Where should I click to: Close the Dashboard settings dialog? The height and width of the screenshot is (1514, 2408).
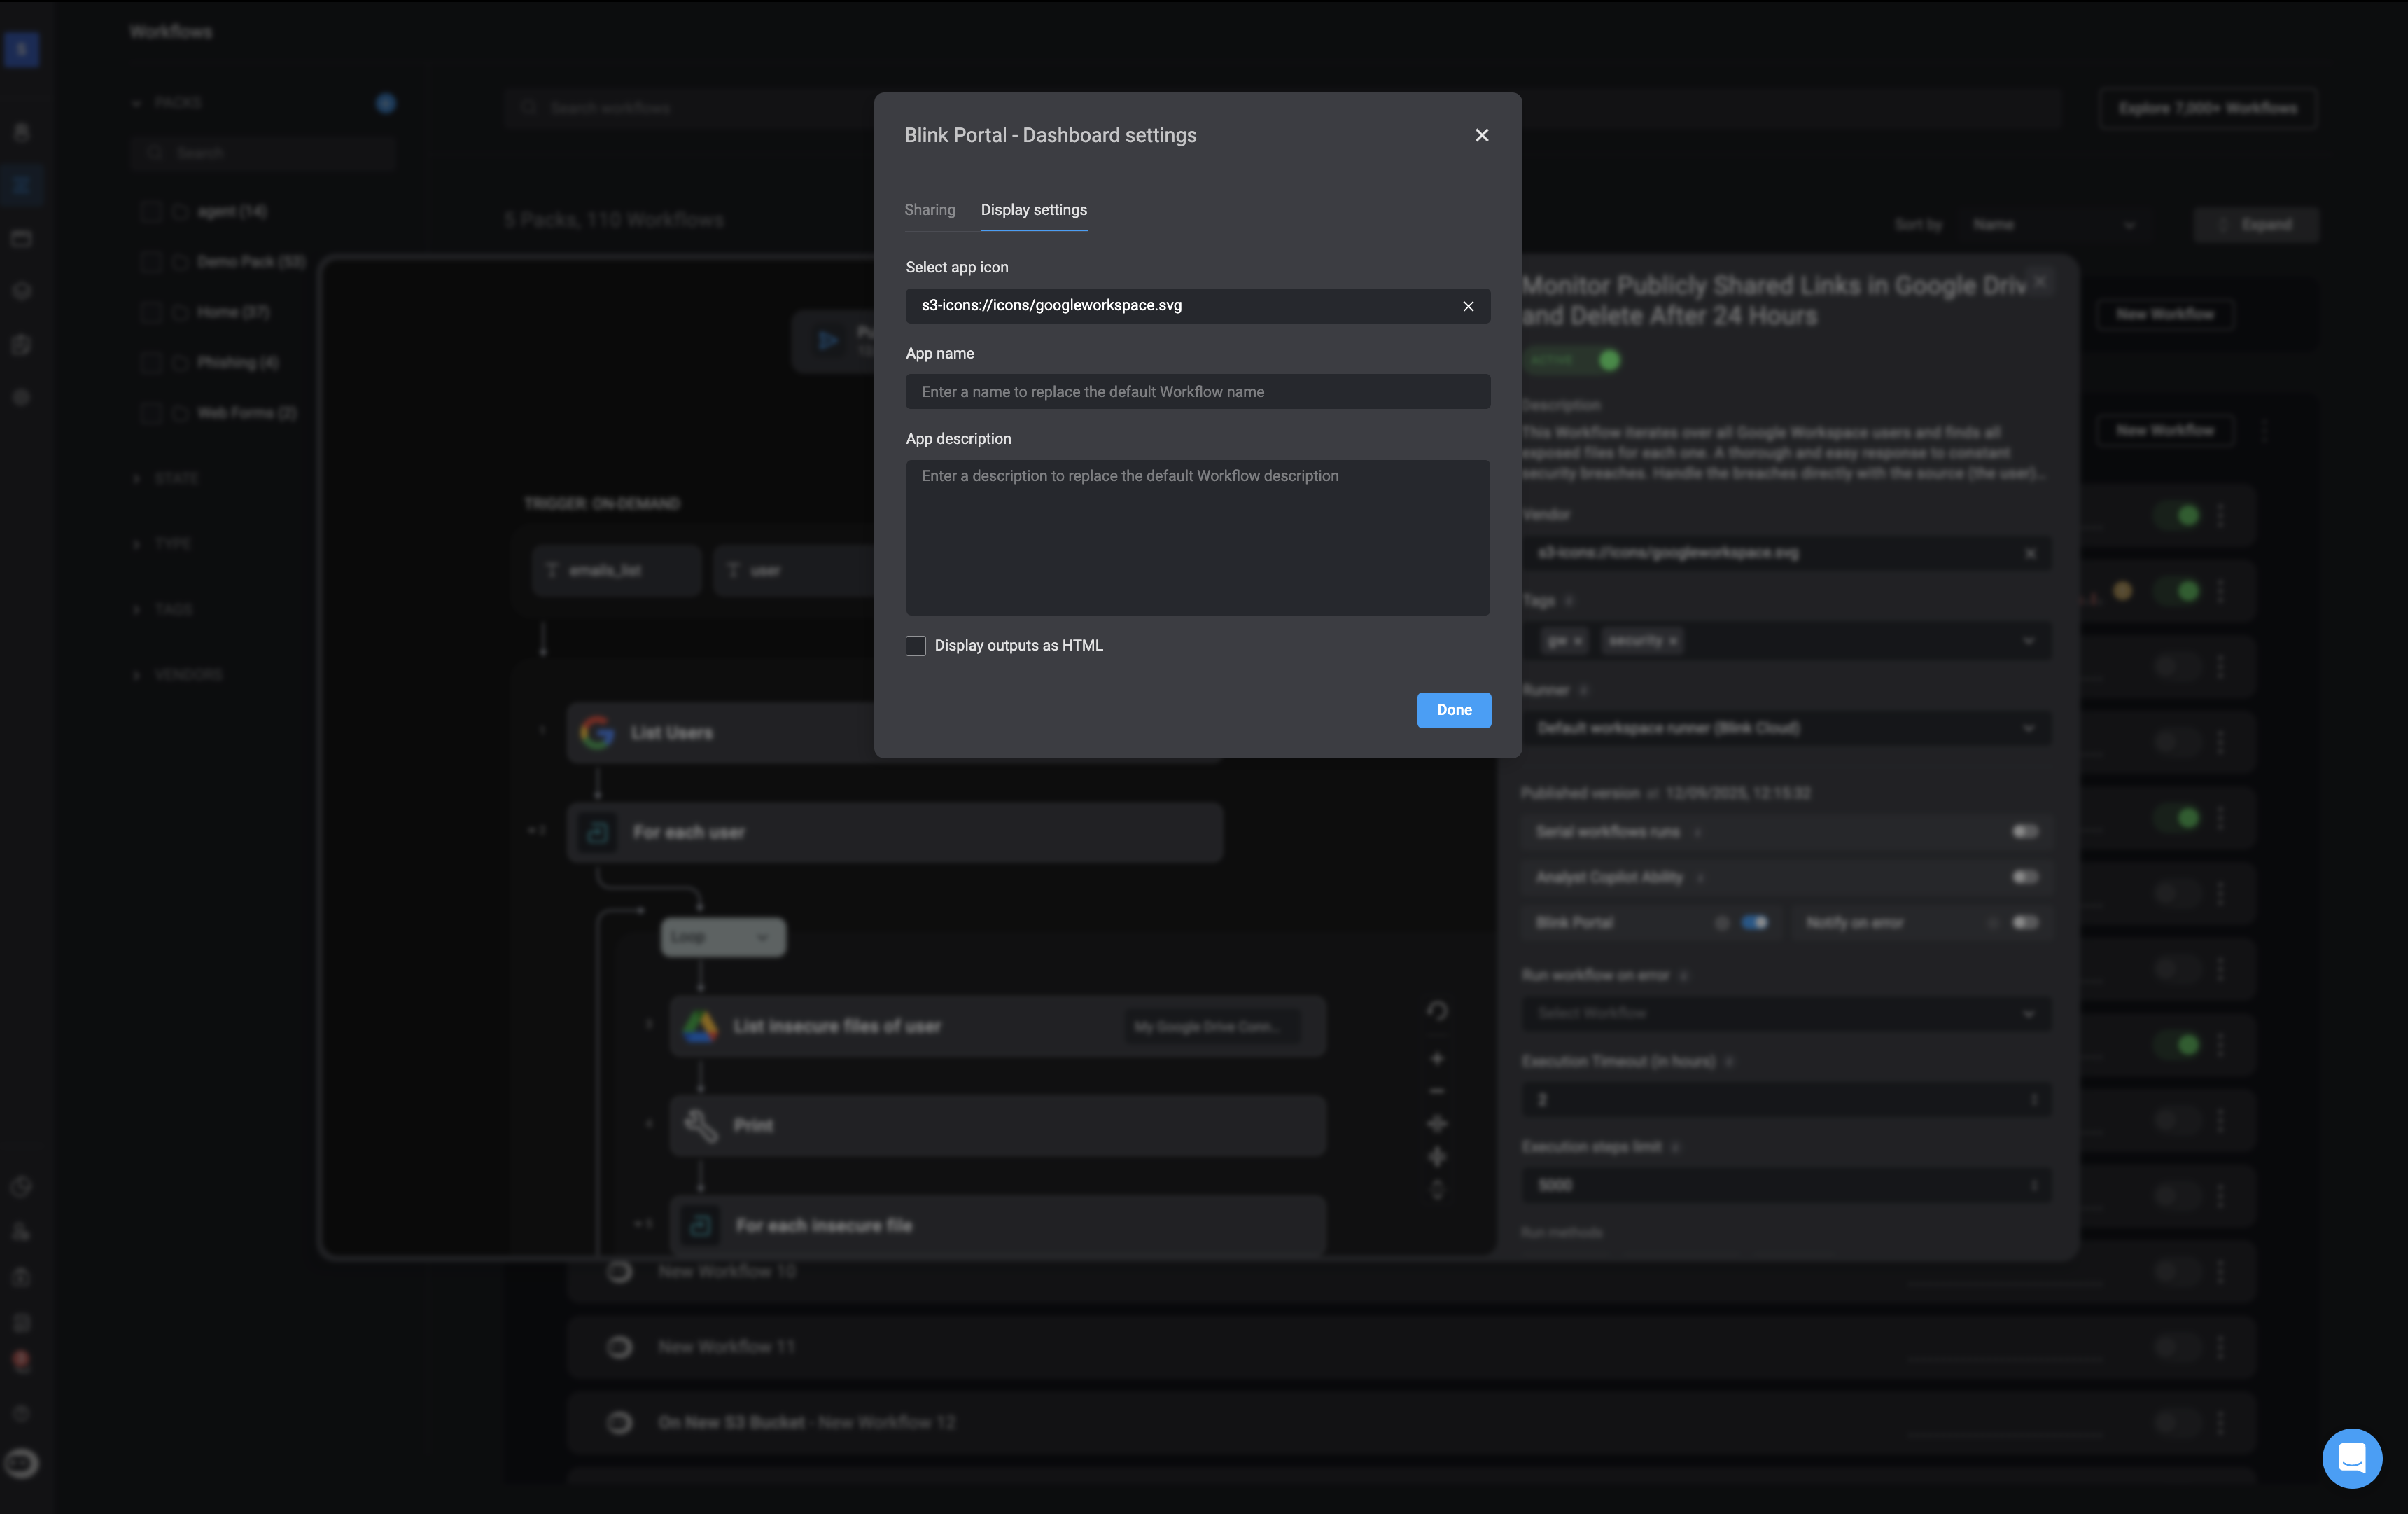pyautogui.click(x=1481, y=135)
